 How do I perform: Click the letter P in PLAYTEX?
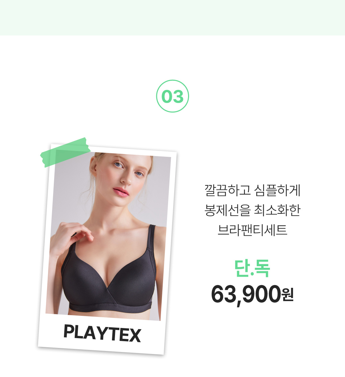tap(69, 331)
